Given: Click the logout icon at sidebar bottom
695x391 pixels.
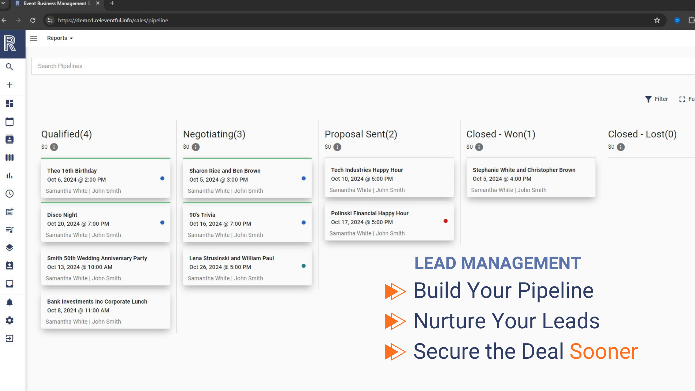Looking at the screenshot, I should [x=9, y=339].
